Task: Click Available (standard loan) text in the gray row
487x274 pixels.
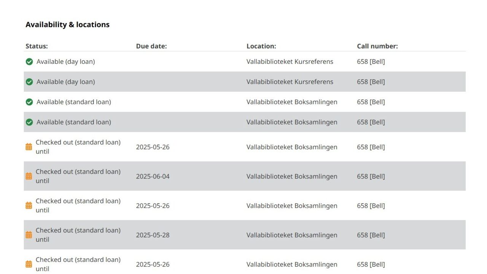Action: point(73,122)
